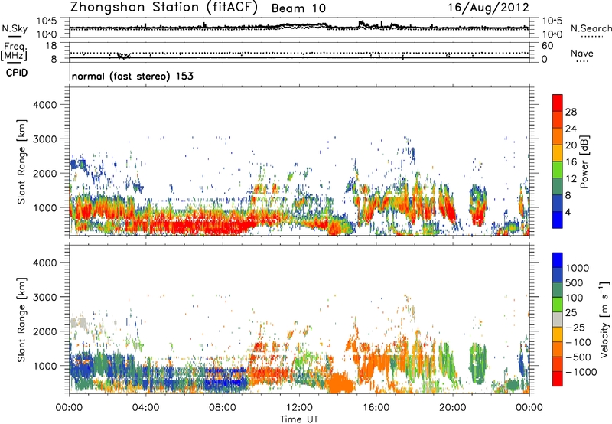The height and width of the screenshot is (424, 612).
Task: Click the '4000' range tick of velocity panel
Action: coord(44,263)
